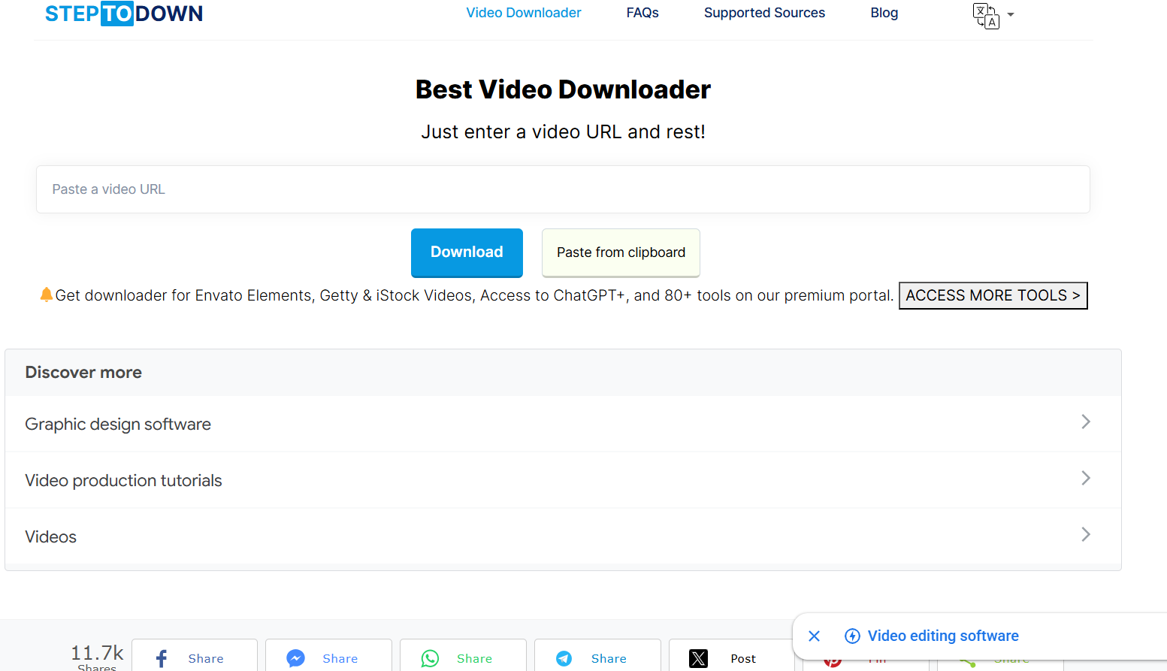The height and width of the screenshot is (671, 1167).
Task: Open ACCESS MORE TOOLS link
Action: coord(993,295)
